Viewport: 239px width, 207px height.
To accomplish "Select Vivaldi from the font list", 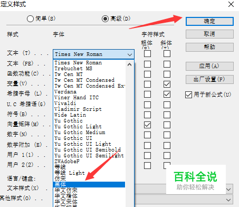I will (x=89, y=103).
